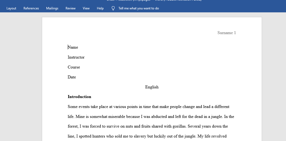Screen dimensions: 286x141
Task: Focus the 'Tell me what you want to do' box
Action: click(139, 8)
